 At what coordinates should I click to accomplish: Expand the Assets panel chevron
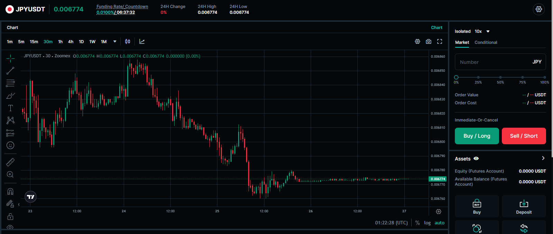coord(543,158)
